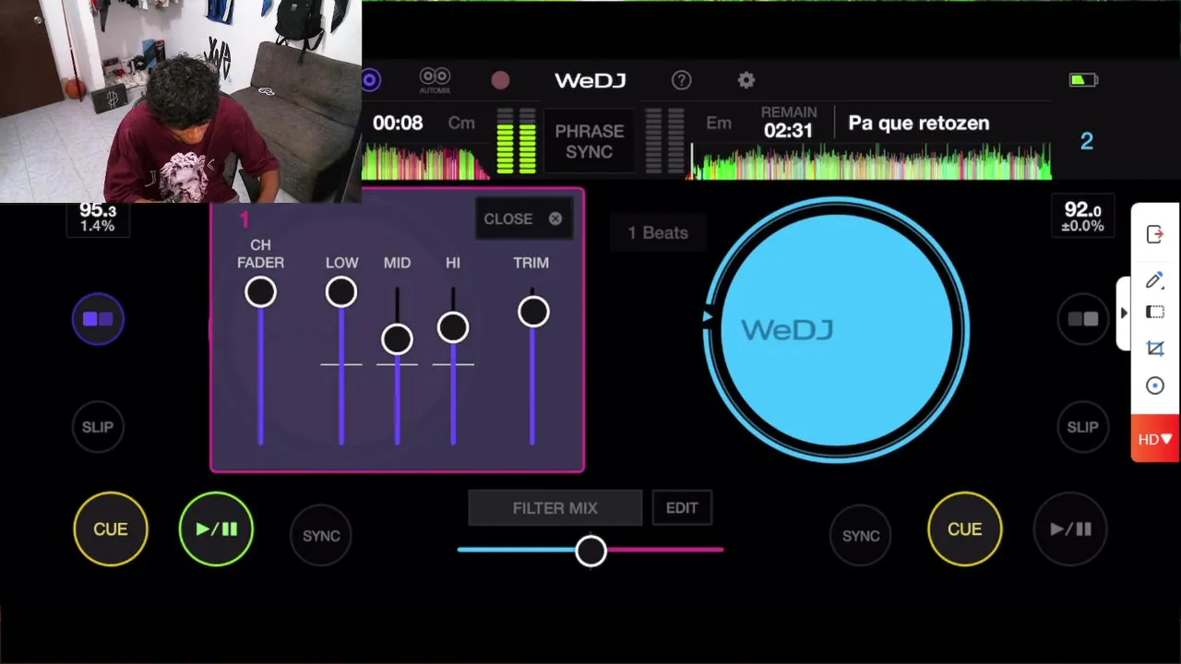Screen dimensions: 1181x664
Task: Click the TRIM slider knob
Action: (x=533, y=313)
